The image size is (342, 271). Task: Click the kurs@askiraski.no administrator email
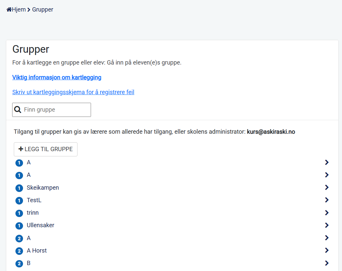[x=271, y=132]
